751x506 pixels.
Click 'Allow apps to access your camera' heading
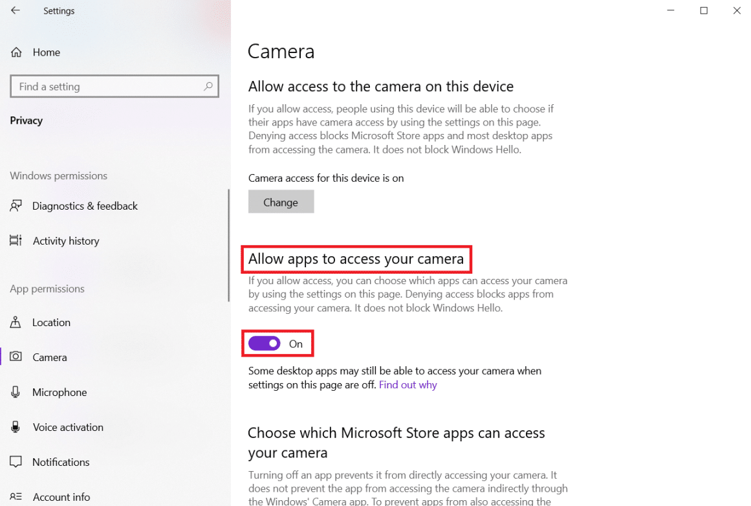click(x=356, y=259)
